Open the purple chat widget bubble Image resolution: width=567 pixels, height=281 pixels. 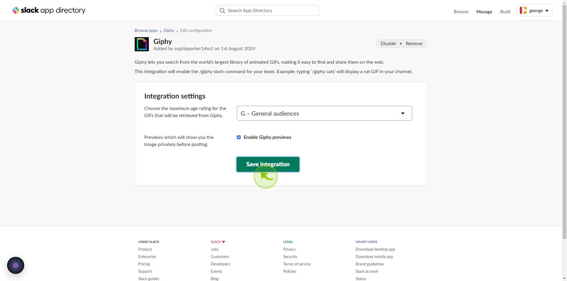[x=16, y=265]
